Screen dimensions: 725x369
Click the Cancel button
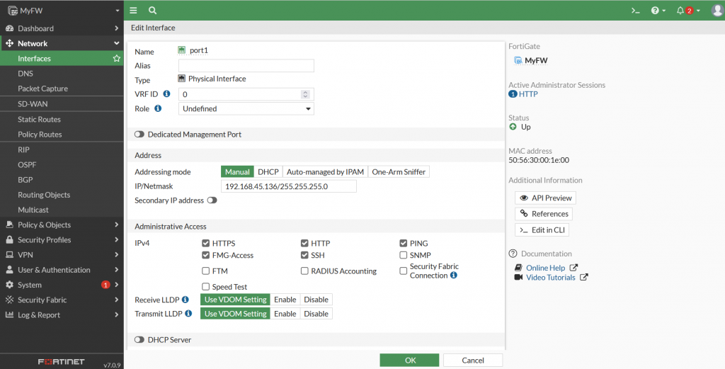click(473, 361)
